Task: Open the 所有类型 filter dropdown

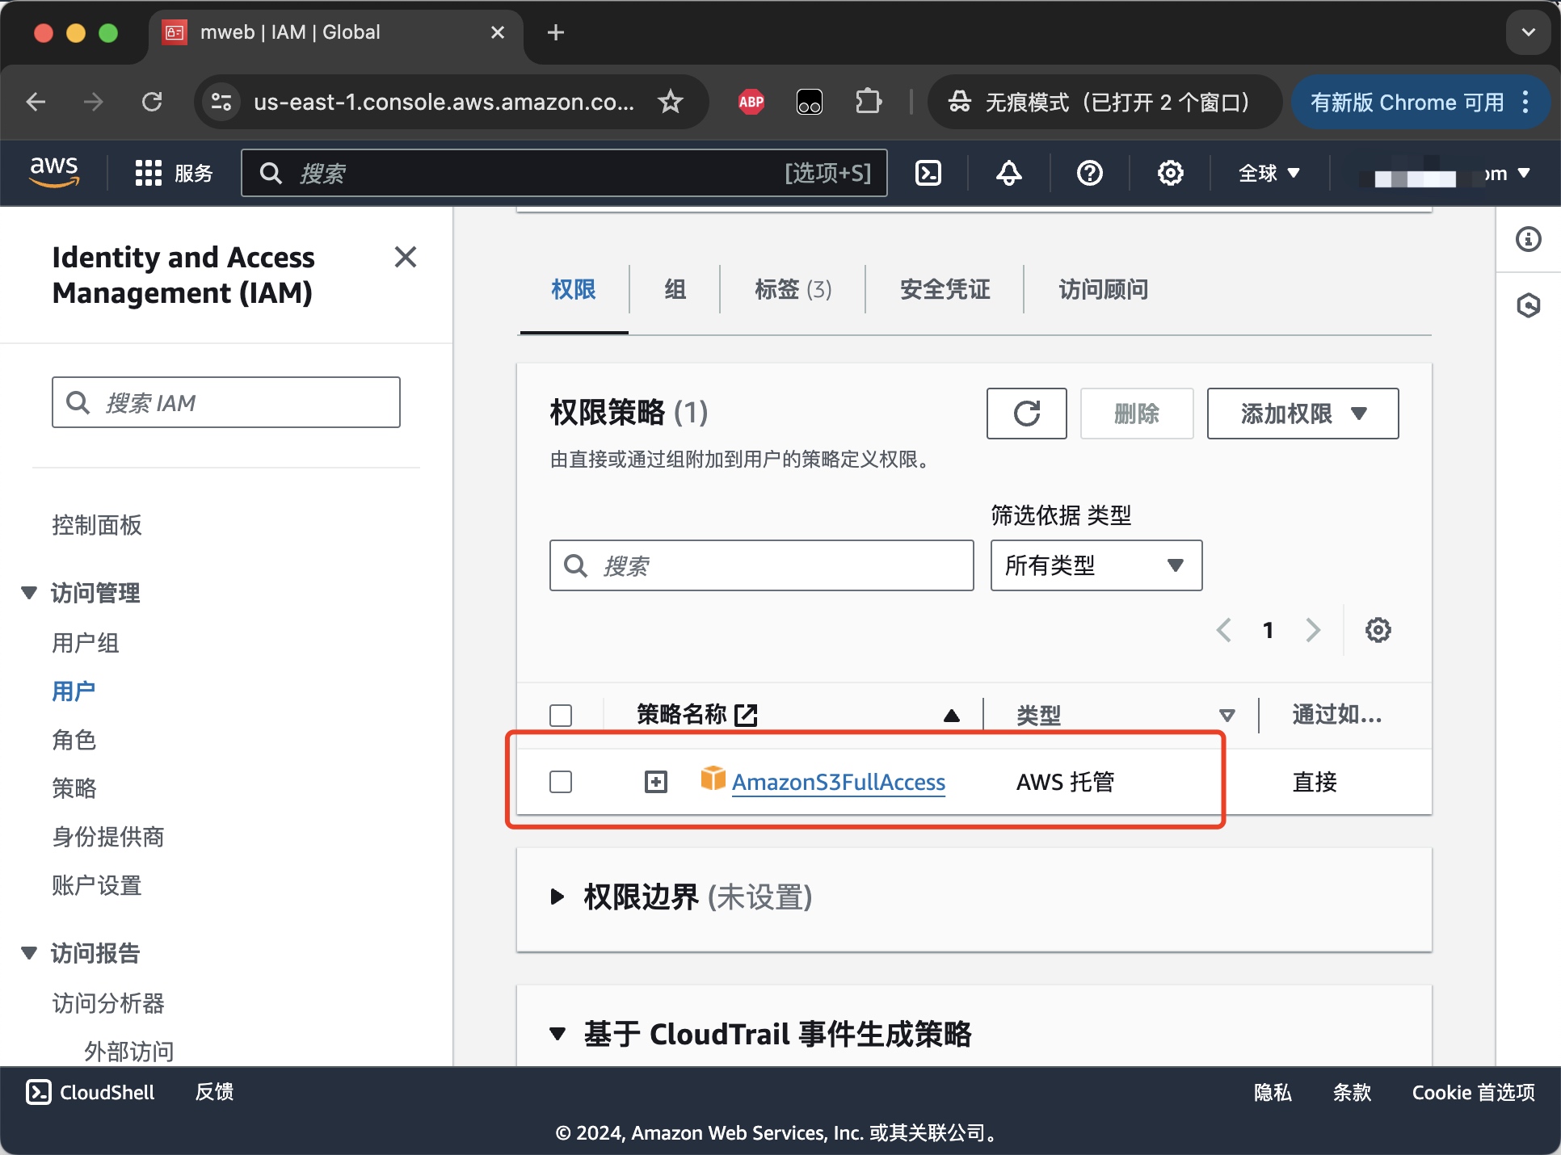Action: click(1096, 565)
